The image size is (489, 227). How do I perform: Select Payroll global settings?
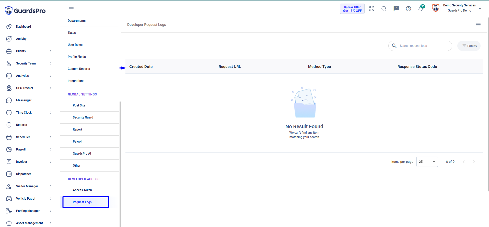(x=89, y=142)
